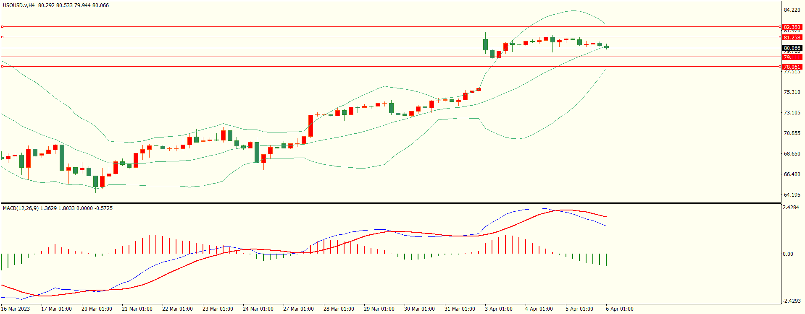Click the 3 Apr 01:00 time label

pyautogui.click(x=499, y=309)
